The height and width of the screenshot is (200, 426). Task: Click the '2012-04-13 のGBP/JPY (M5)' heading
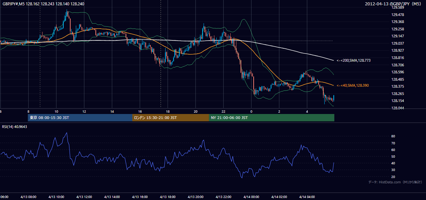pos(394,4)
